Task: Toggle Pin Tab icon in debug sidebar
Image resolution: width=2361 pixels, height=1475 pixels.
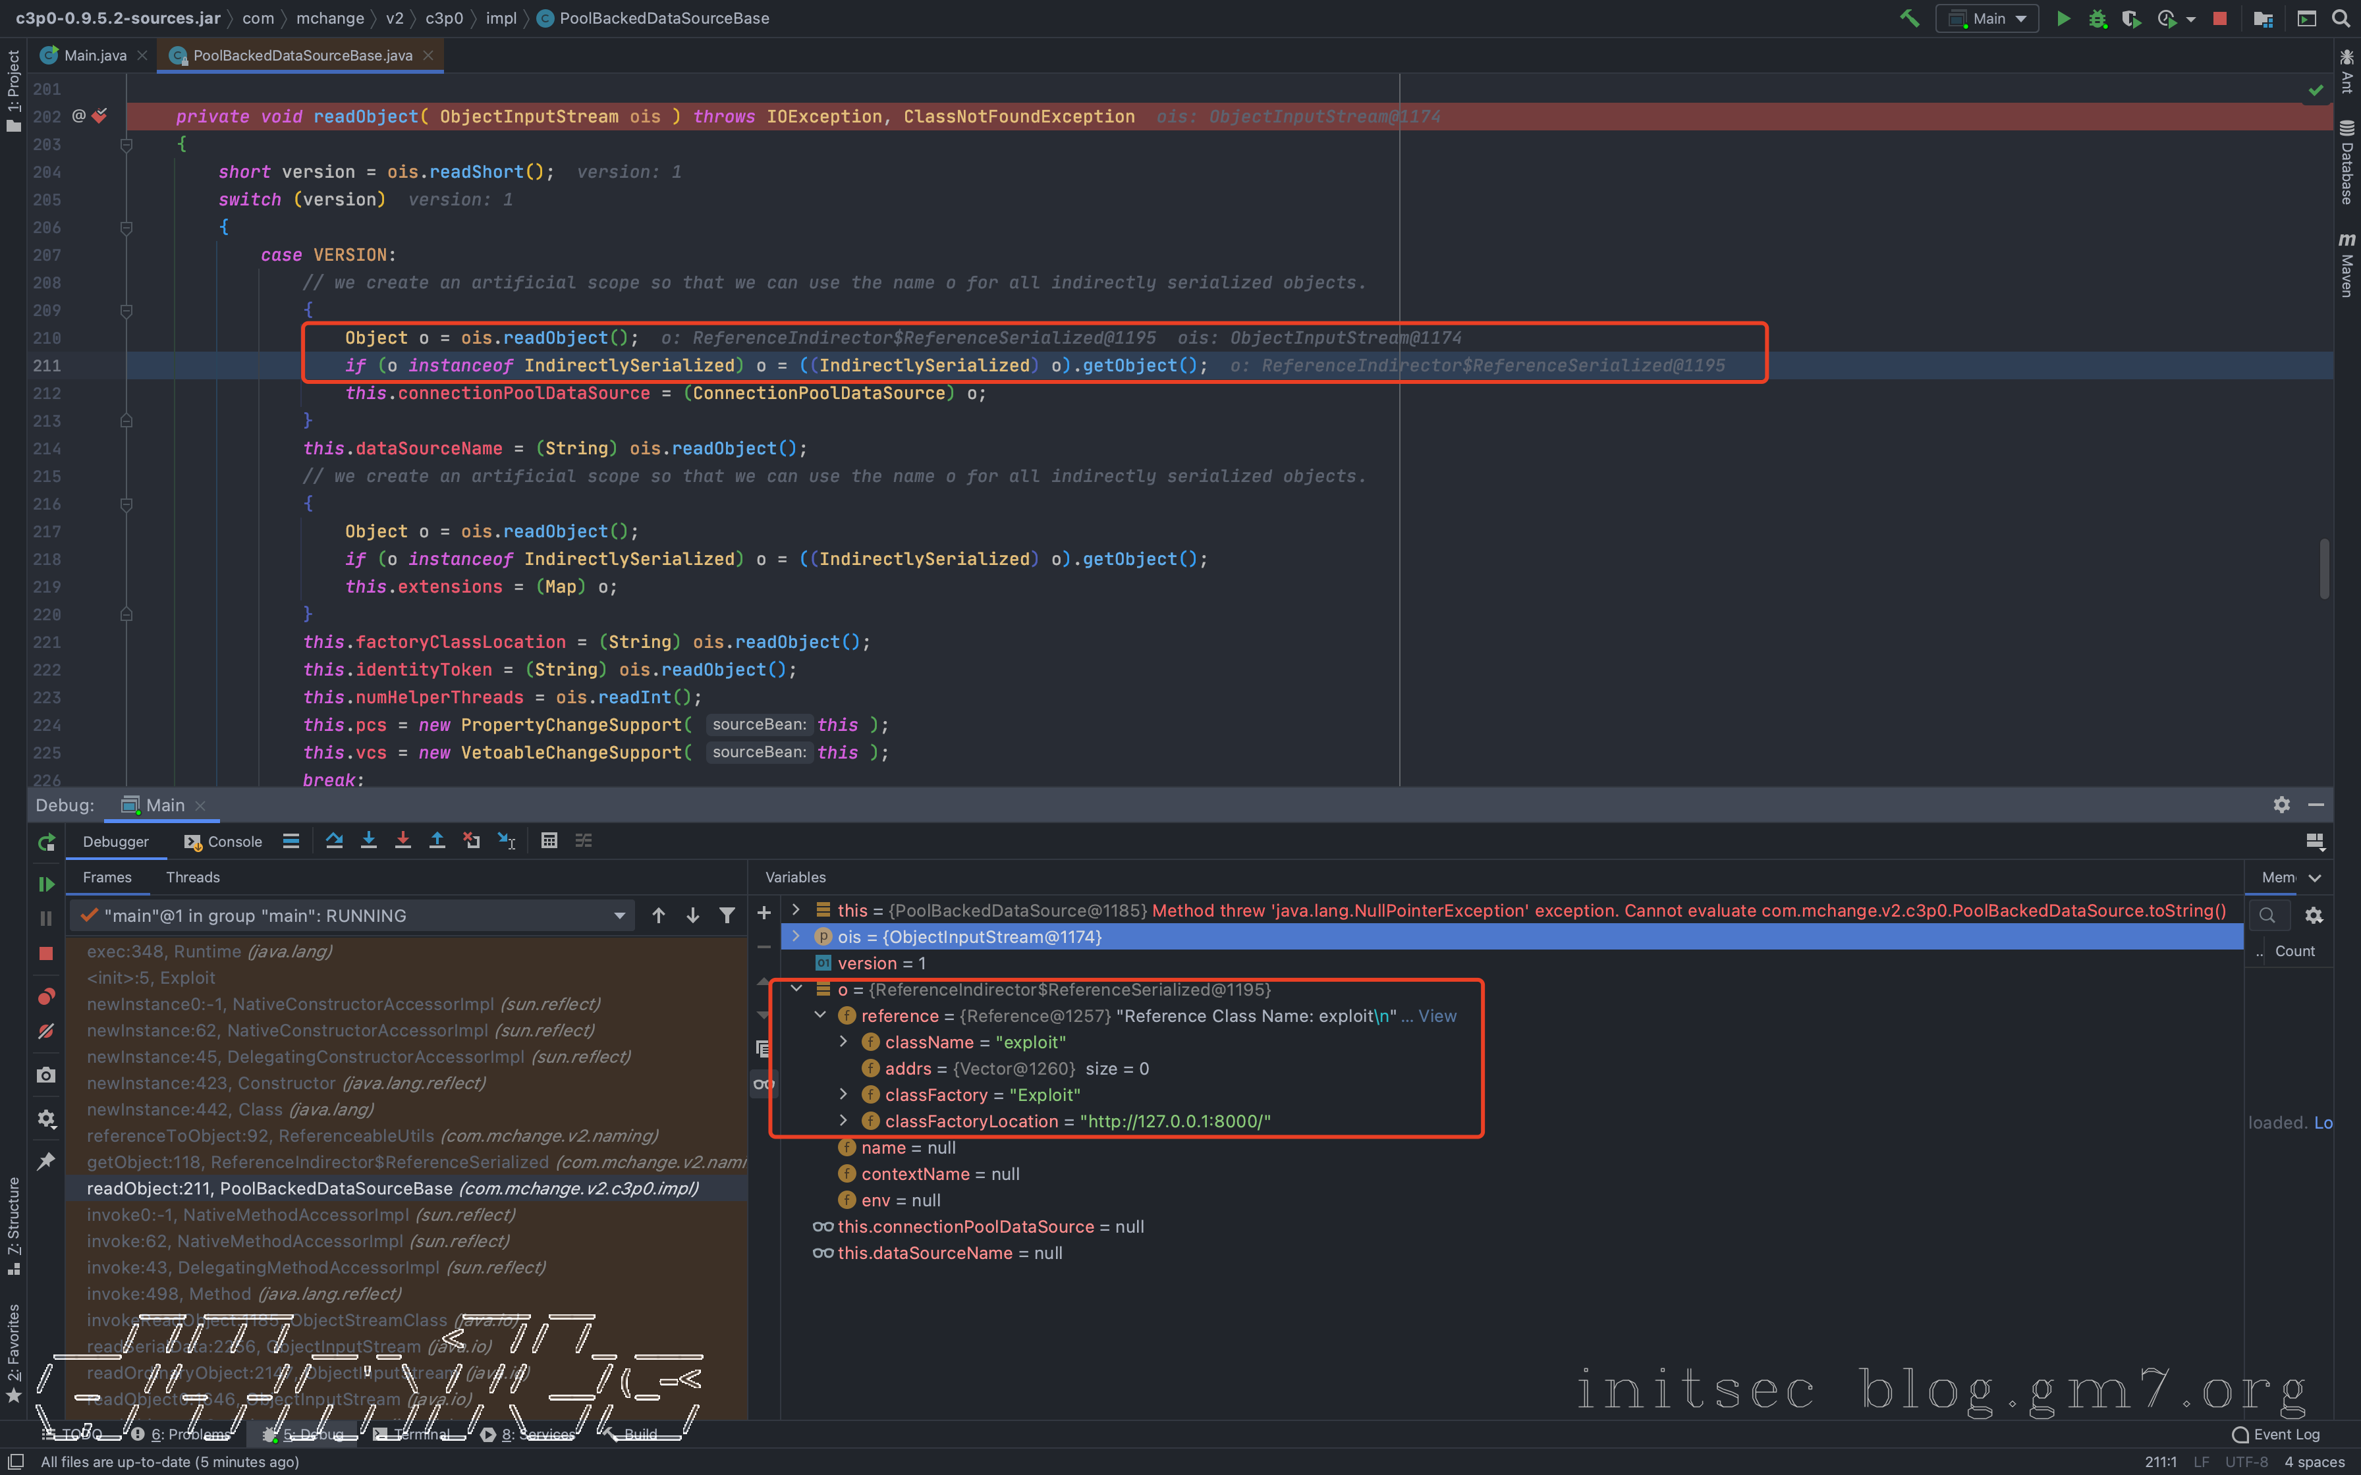Action: pyautogui.click(x=46, y=1161)
